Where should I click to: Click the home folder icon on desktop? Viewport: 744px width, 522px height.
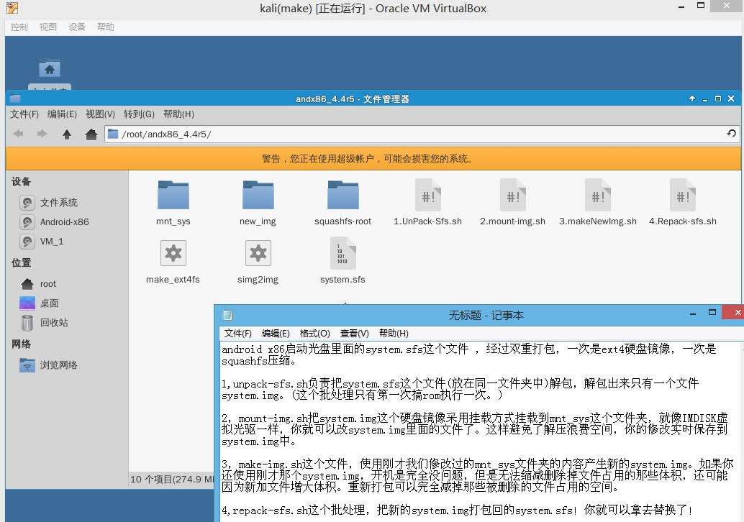point(50,69)
